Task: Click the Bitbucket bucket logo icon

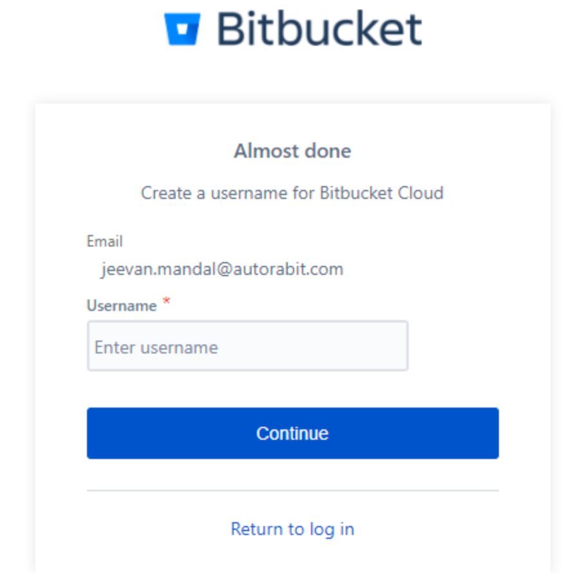Action: point(182,29)
